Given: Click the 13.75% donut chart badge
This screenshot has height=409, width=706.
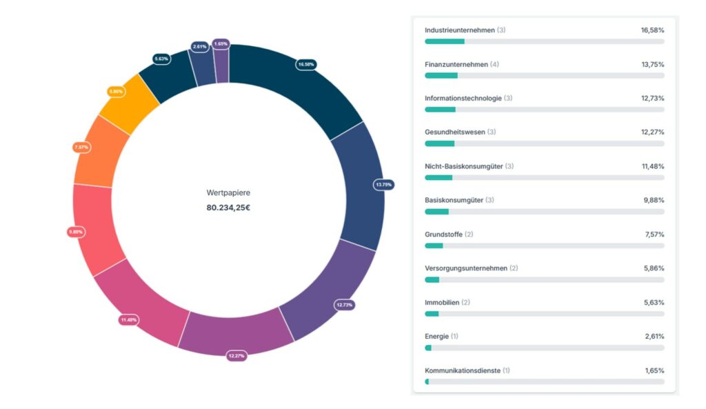Looking at the screenshot, I should tap(383, 185).
